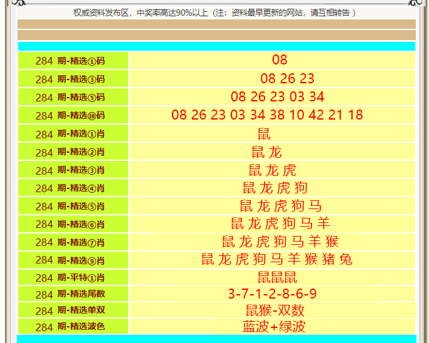Select the row label 284期-精选⑤肖
Screen dimensions: 429x343
point(70,206)
